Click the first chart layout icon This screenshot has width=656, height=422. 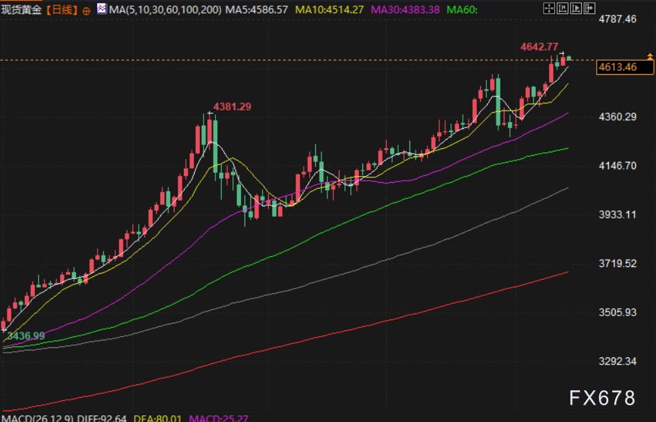(x=549, y=9)
